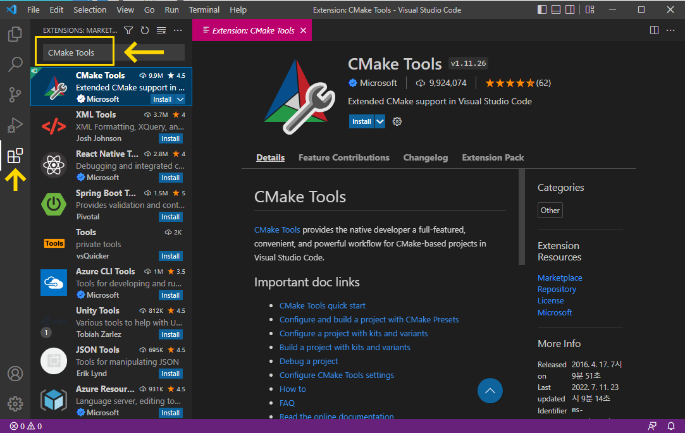The image size is (685, 433).
Task: Click the details page vertical scrollbar
Action: pyautogui.click(x=522, y=217)
